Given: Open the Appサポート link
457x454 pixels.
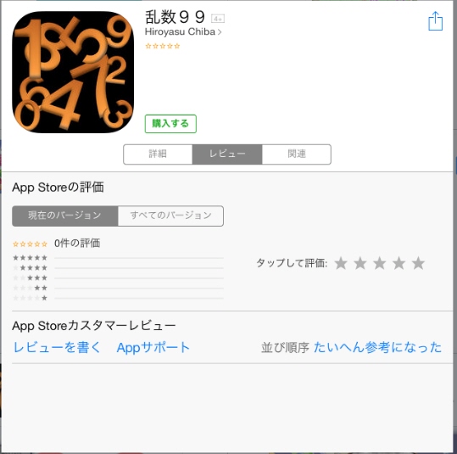Looking at the screenshot, I should tap(153, 348).
